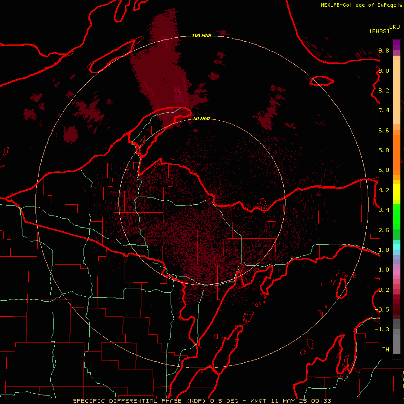Select the 0.2 color scale value
Viewport: 404px width, 404px height.
coord(384,290)
